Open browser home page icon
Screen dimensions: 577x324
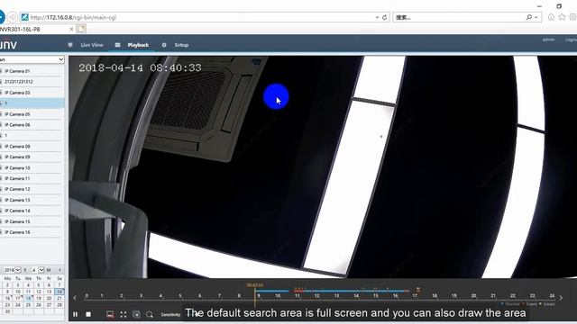tap(551, 17)
